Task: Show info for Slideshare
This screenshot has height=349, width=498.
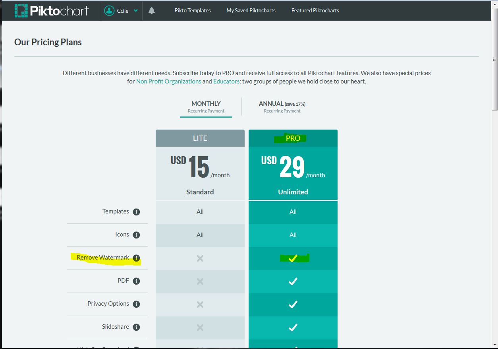Action: (136, 327)
